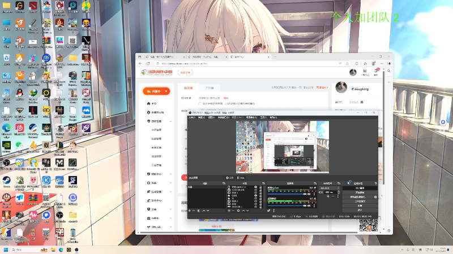Open the scene transition type dropdown

(x=330, y=188)
